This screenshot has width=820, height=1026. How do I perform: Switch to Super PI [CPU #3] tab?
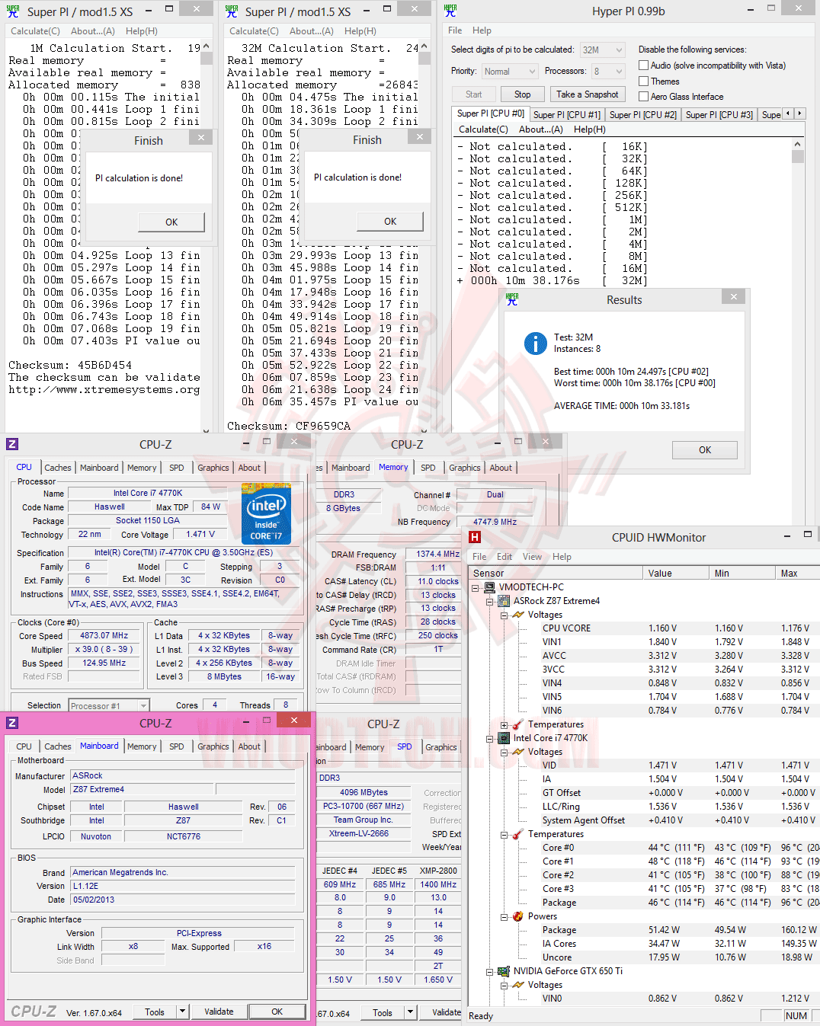pyautogui.click(x=719, y=114)
